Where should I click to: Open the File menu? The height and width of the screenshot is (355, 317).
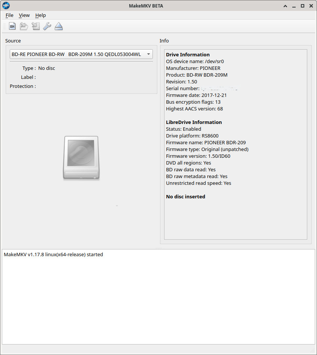click(9, 15)
